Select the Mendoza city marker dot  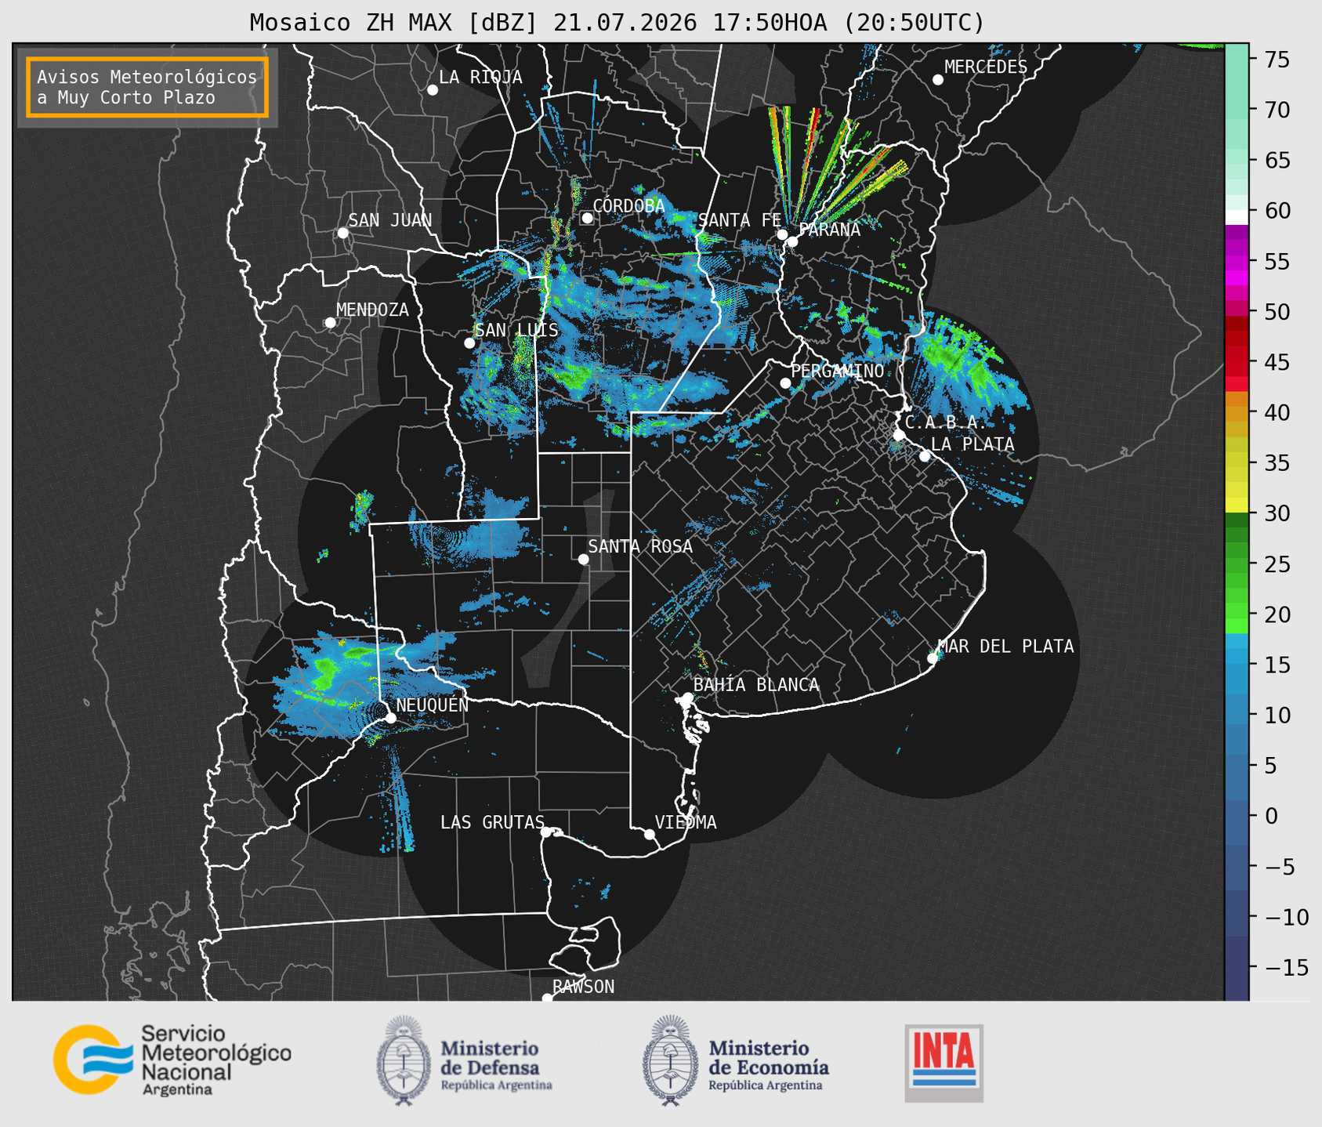[330, 323]
